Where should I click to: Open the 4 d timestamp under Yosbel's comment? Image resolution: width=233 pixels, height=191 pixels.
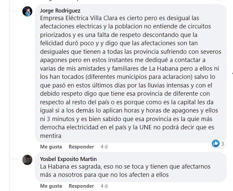tap(104, 186)
